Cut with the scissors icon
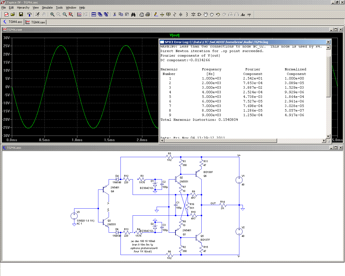This screenshot has width=345, height=276. 115,15
